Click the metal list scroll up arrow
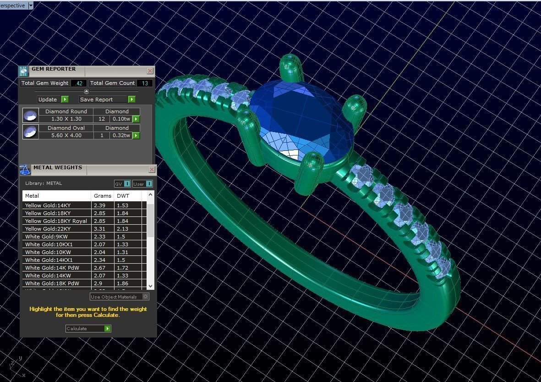The image size is (541, 382). (x=150, y=195)
